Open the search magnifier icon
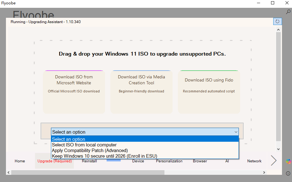Screen dimensions: 292x182 click(288, 12)
